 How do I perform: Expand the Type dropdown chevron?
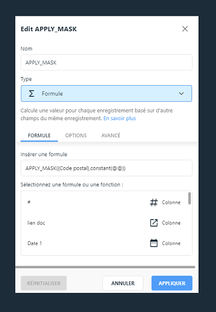181,93
